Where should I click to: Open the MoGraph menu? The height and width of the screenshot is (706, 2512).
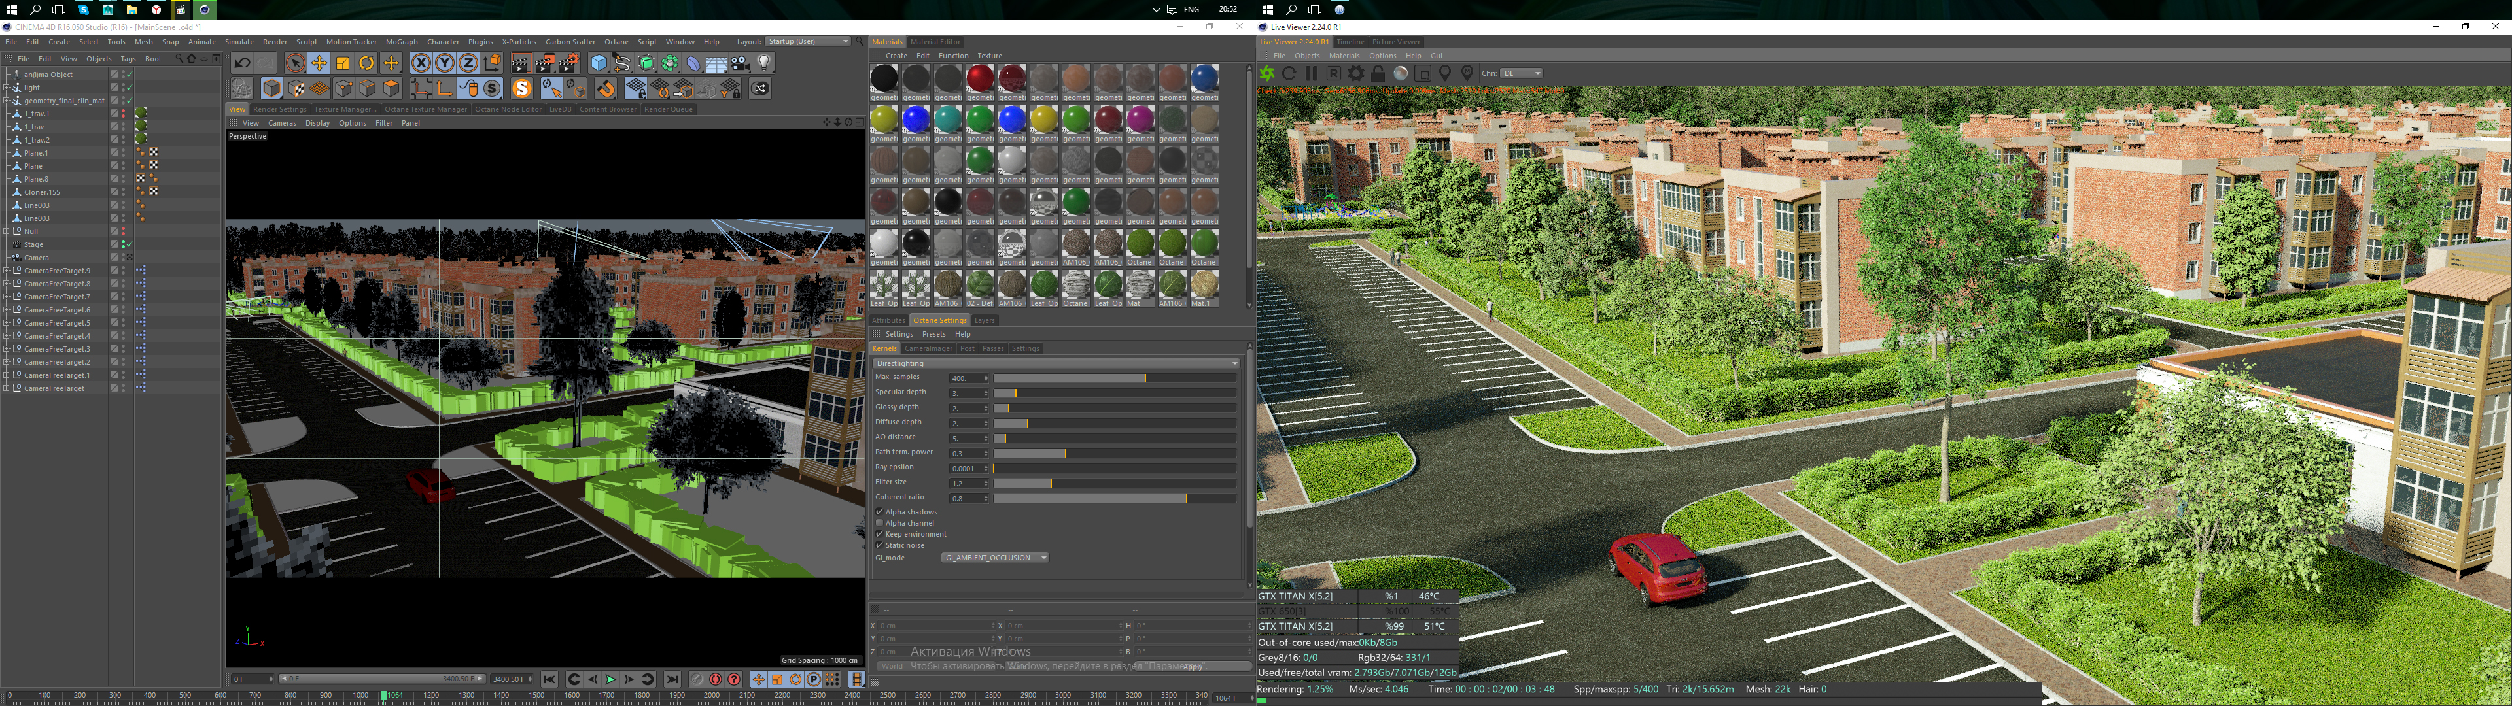click(x=401, y=42)
